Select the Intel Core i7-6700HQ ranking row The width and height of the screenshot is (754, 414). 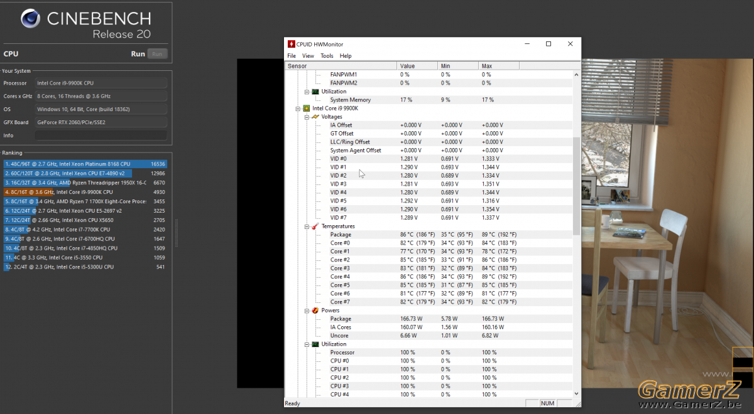(85, 239)
